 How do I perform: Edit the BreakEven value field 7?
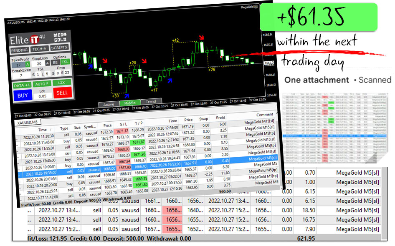pyautogui.click(x=21, y=75)
